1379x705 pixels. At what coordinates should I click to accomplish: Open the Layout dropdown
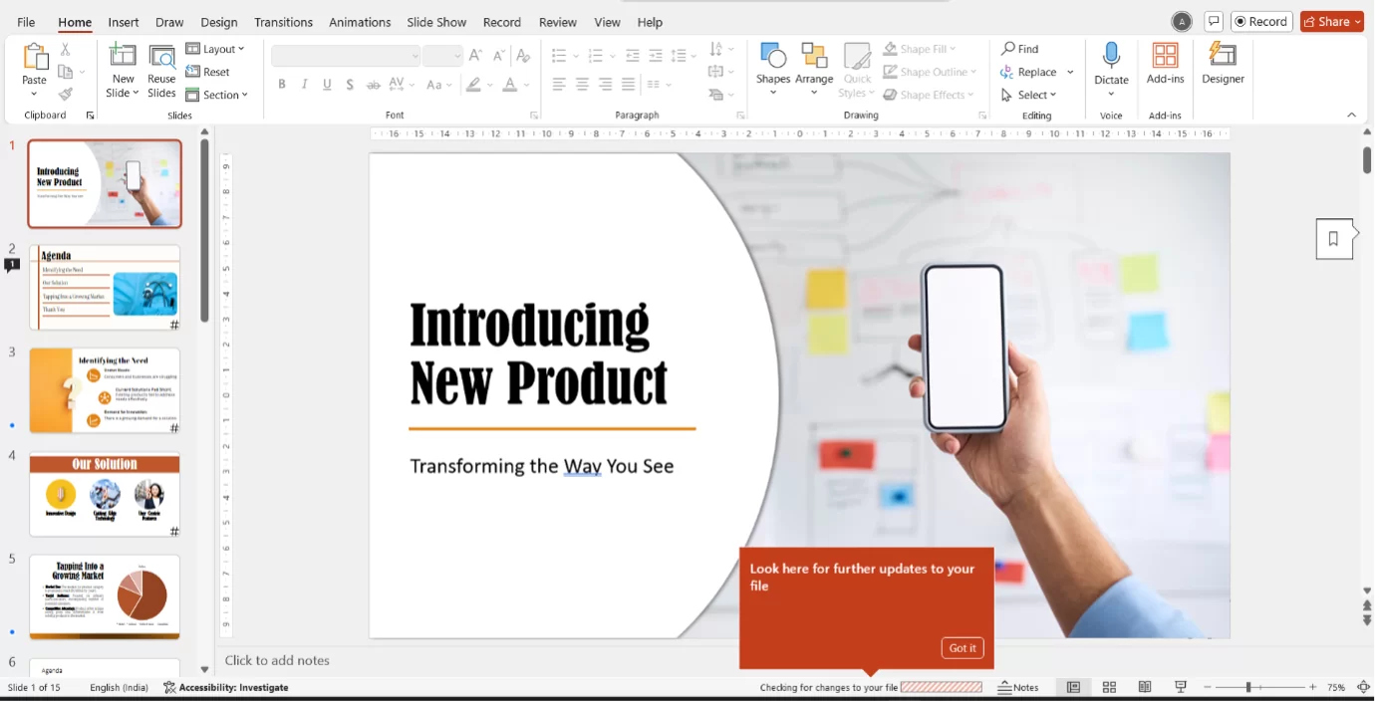[216, 48]
